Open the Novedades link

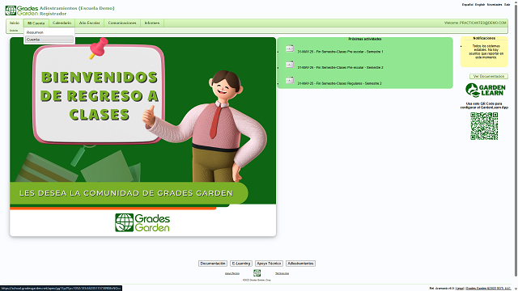click(495, 5)
